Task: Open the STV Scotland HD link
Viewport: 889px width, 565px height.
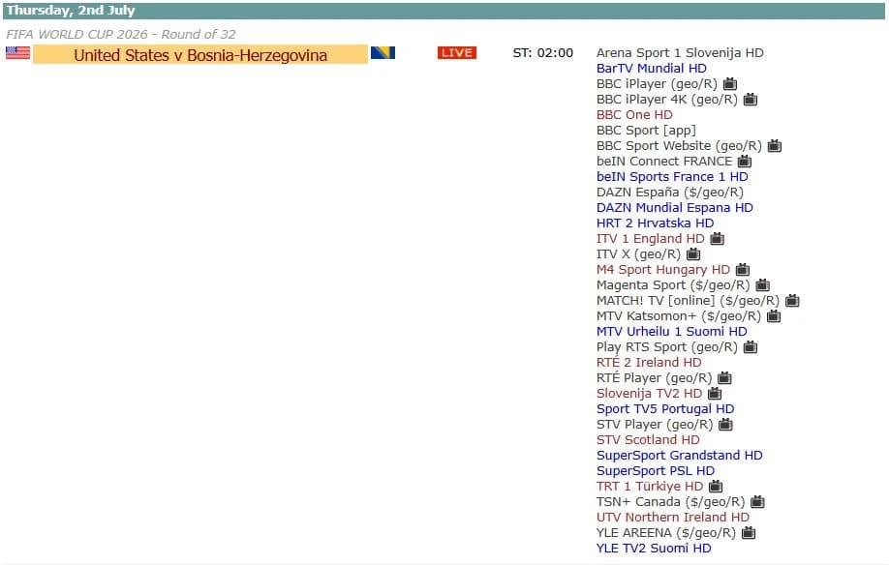Action: pos(648,440)
